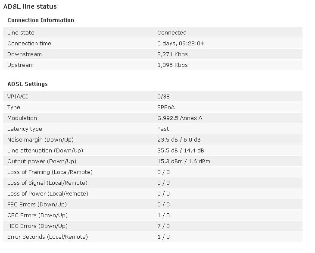Click the Line state Connected value
Screen dimensions: 315x253
(x=172, y=33)
